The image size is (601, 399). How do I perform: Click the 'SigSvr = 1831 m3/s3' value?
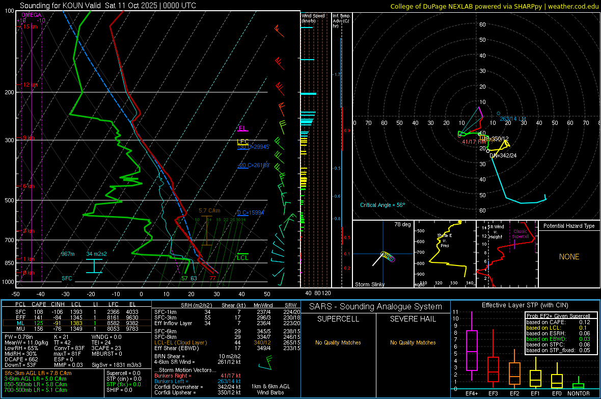click(117, 365)
